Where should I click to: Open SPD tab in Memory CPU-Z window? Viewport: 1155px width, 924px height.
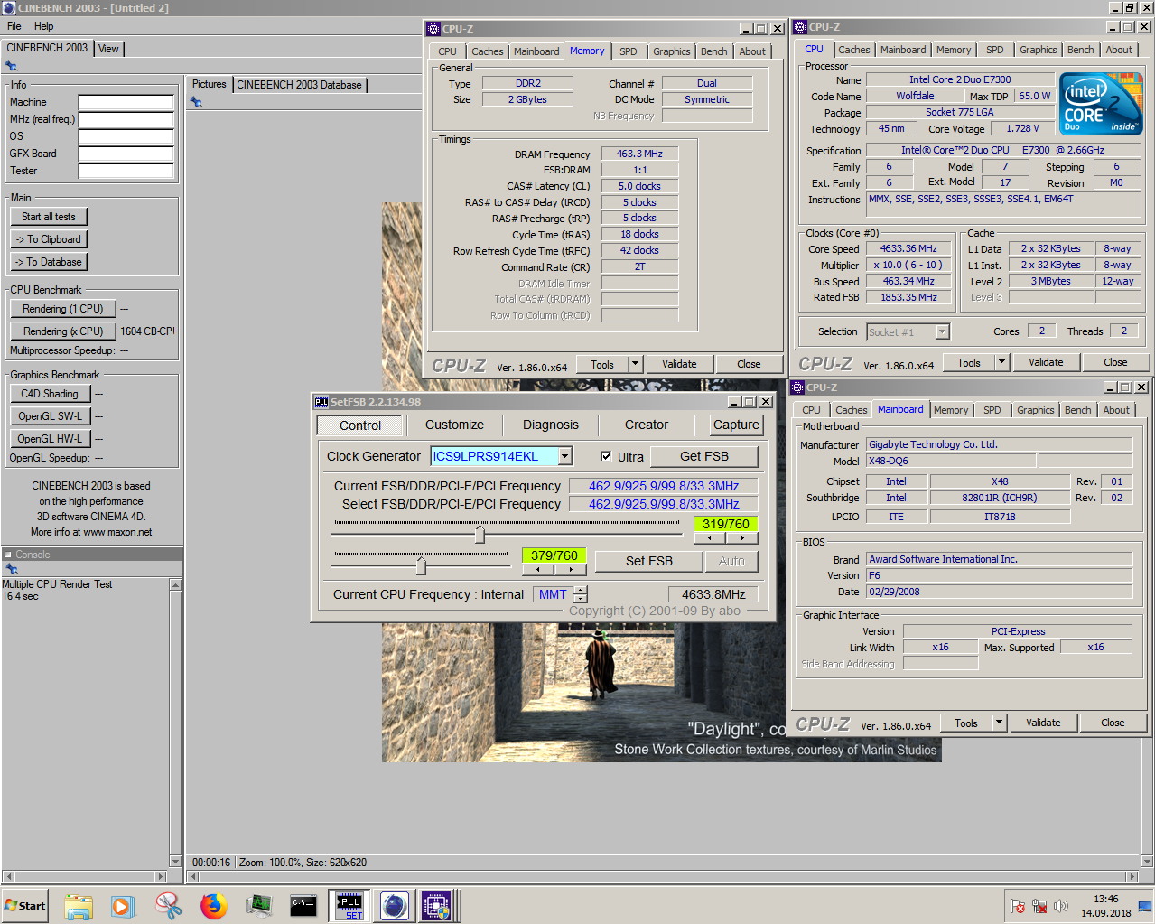(629, 51)
